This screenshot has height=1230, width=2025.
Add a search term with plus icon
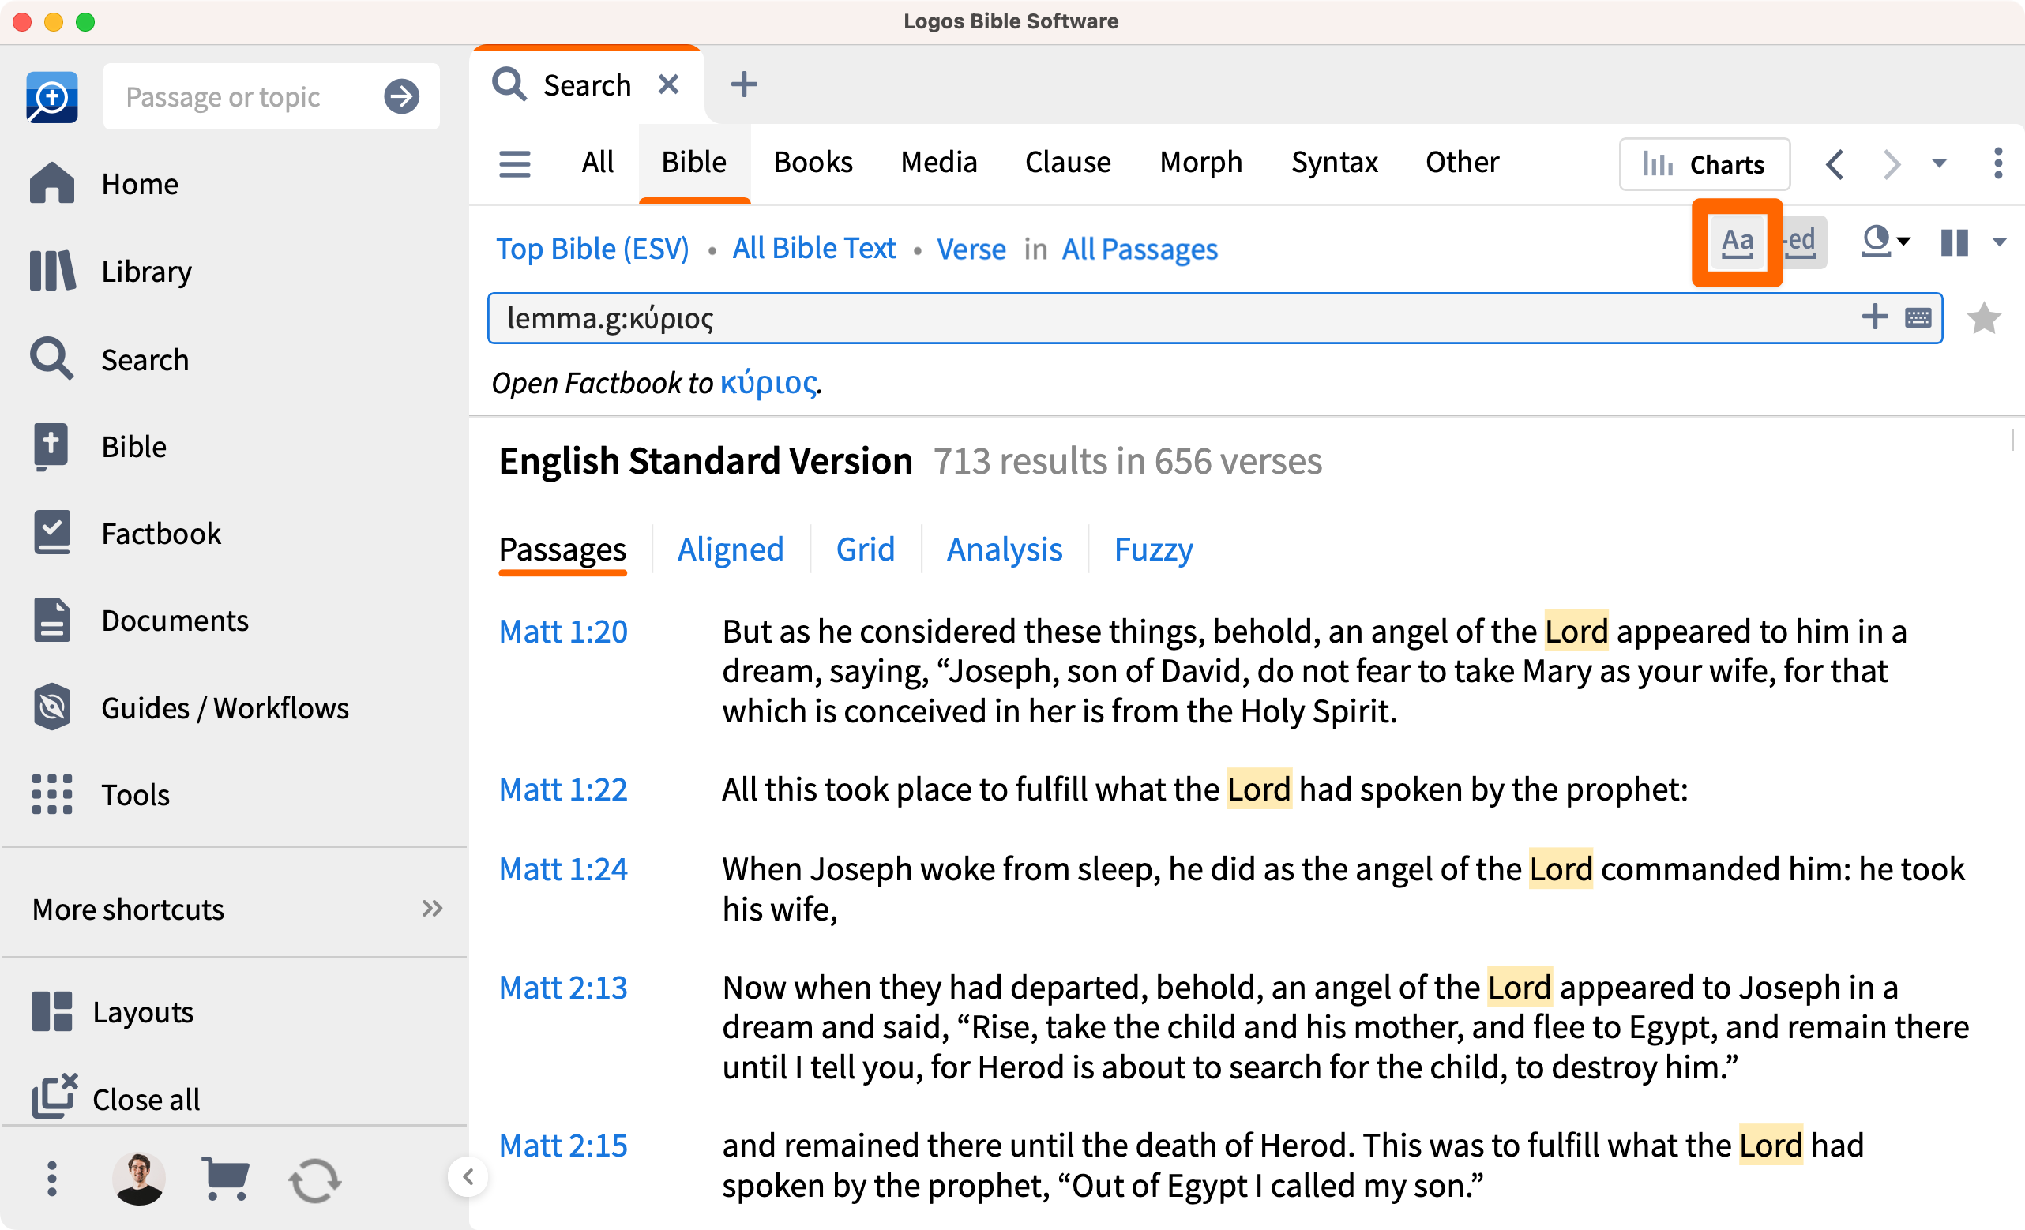click(1875, 317)
